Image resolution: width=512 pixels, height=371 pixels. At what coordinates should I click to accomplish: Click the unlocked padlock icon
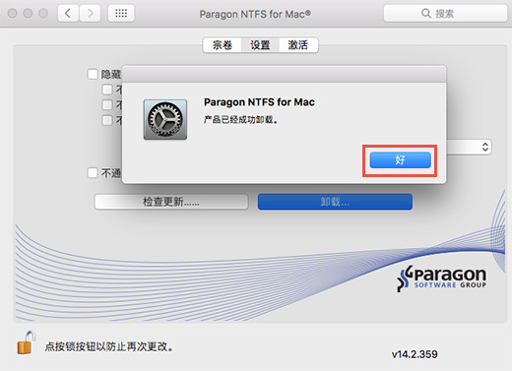click(x=27, y=342)
